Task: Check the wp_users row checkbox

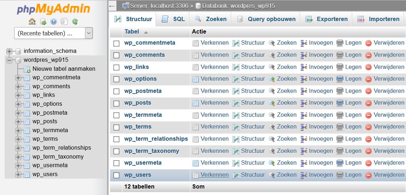Action: [x=116, y=175]
